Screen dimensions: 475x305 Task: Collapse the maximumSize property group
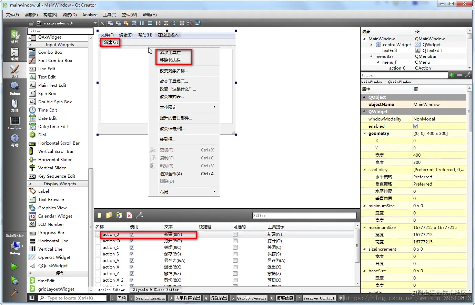365,227
